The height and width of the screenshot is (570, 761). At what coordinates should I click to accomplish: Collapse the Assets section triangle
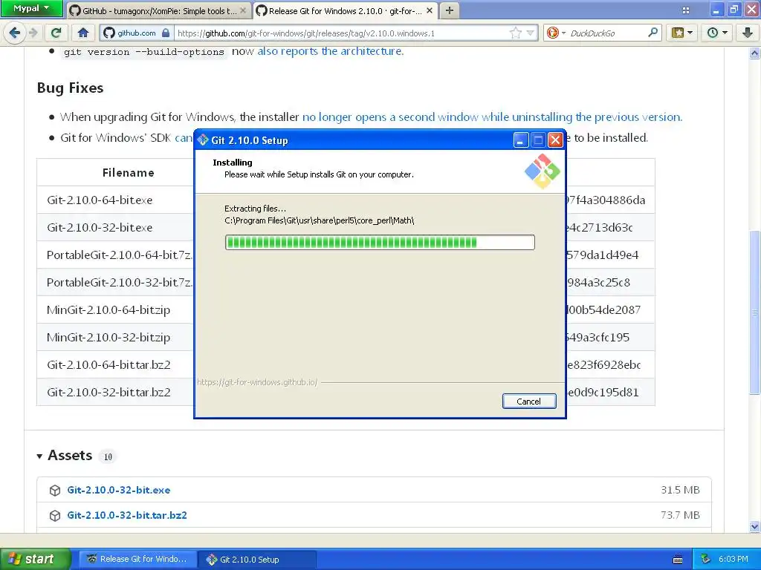[39, 456]
